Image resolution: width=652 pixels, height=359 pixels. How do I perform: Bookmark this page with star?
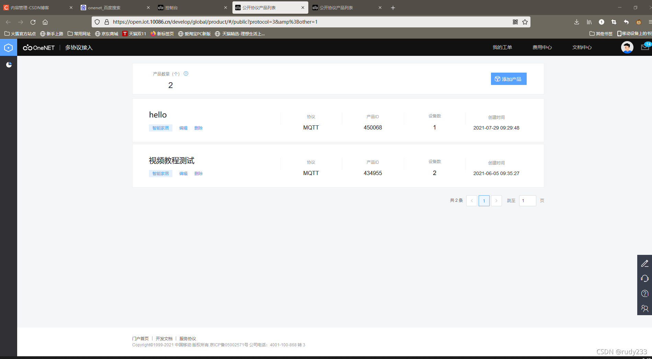[x=525, y=22]
